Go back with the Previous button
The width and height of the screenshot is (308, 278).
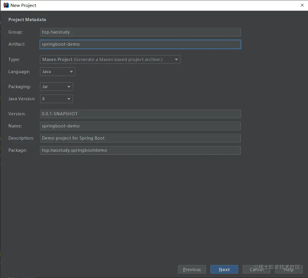pos(192,269)
